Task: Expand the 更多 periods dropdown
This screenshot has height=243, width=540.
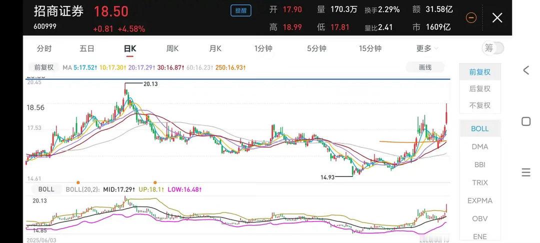Action: click(427, 48)
